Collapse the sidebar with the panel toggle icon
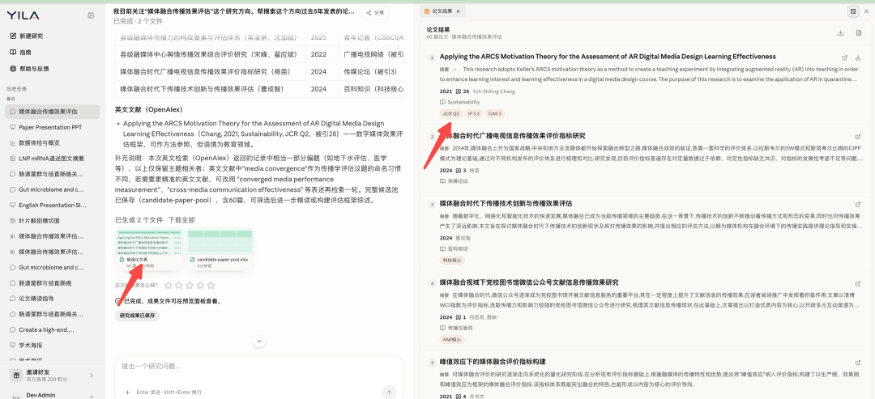875x399 pixels. click(x=91, y=15)
